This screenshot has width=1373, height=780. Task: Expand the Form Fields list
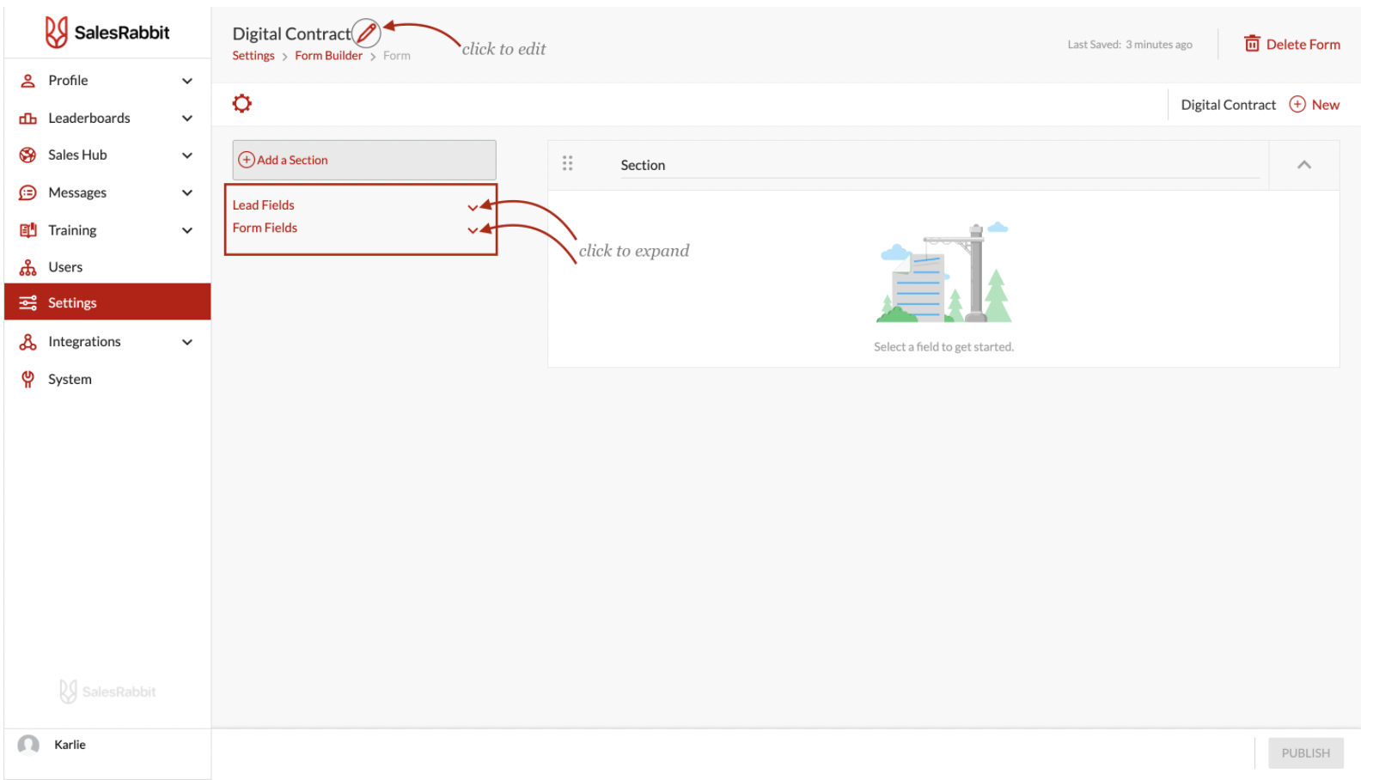472,229
